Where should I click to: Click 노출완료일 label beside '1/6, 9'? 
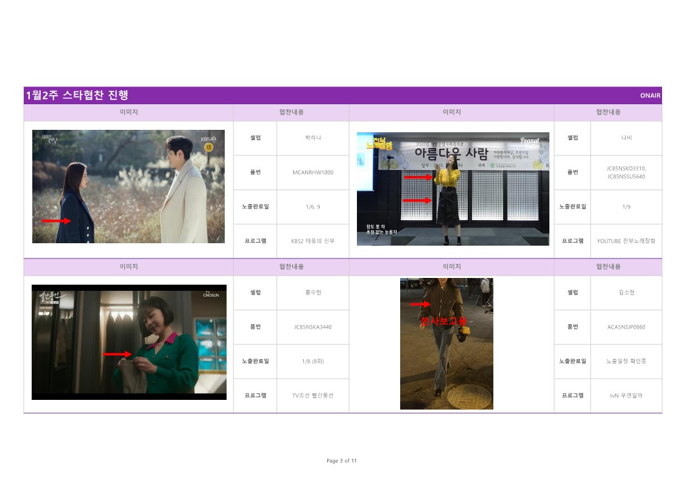[x=255, y=207]
